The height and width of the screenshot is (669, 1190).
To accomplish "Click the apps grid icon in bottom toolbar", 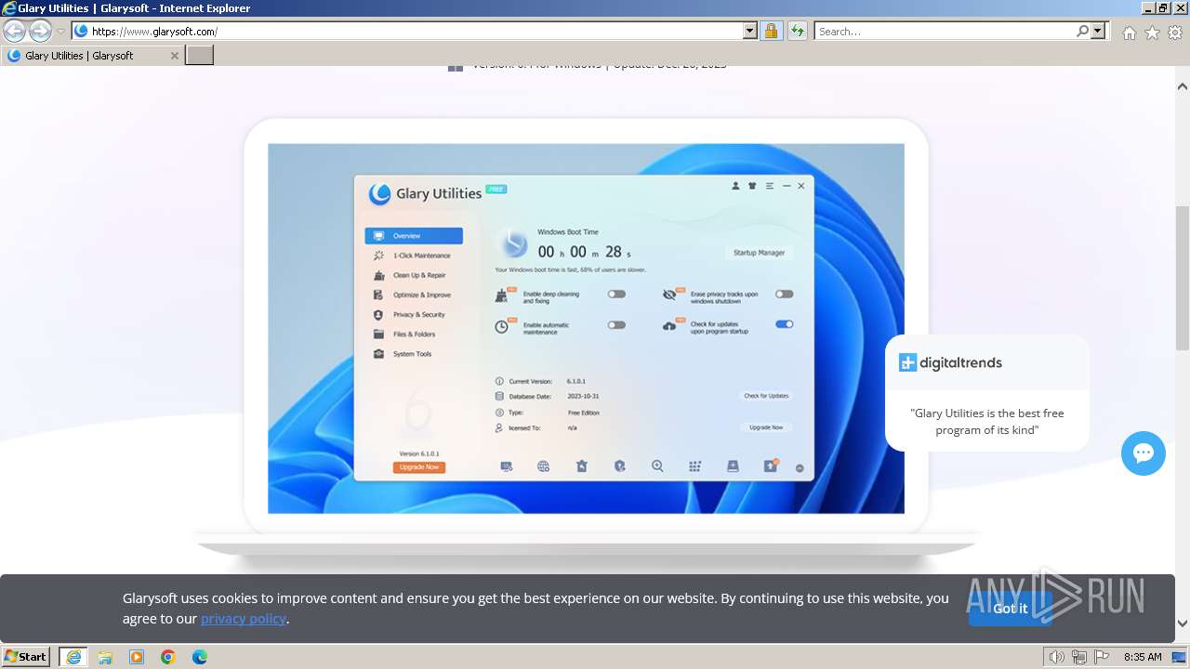I will click(694, 466).
